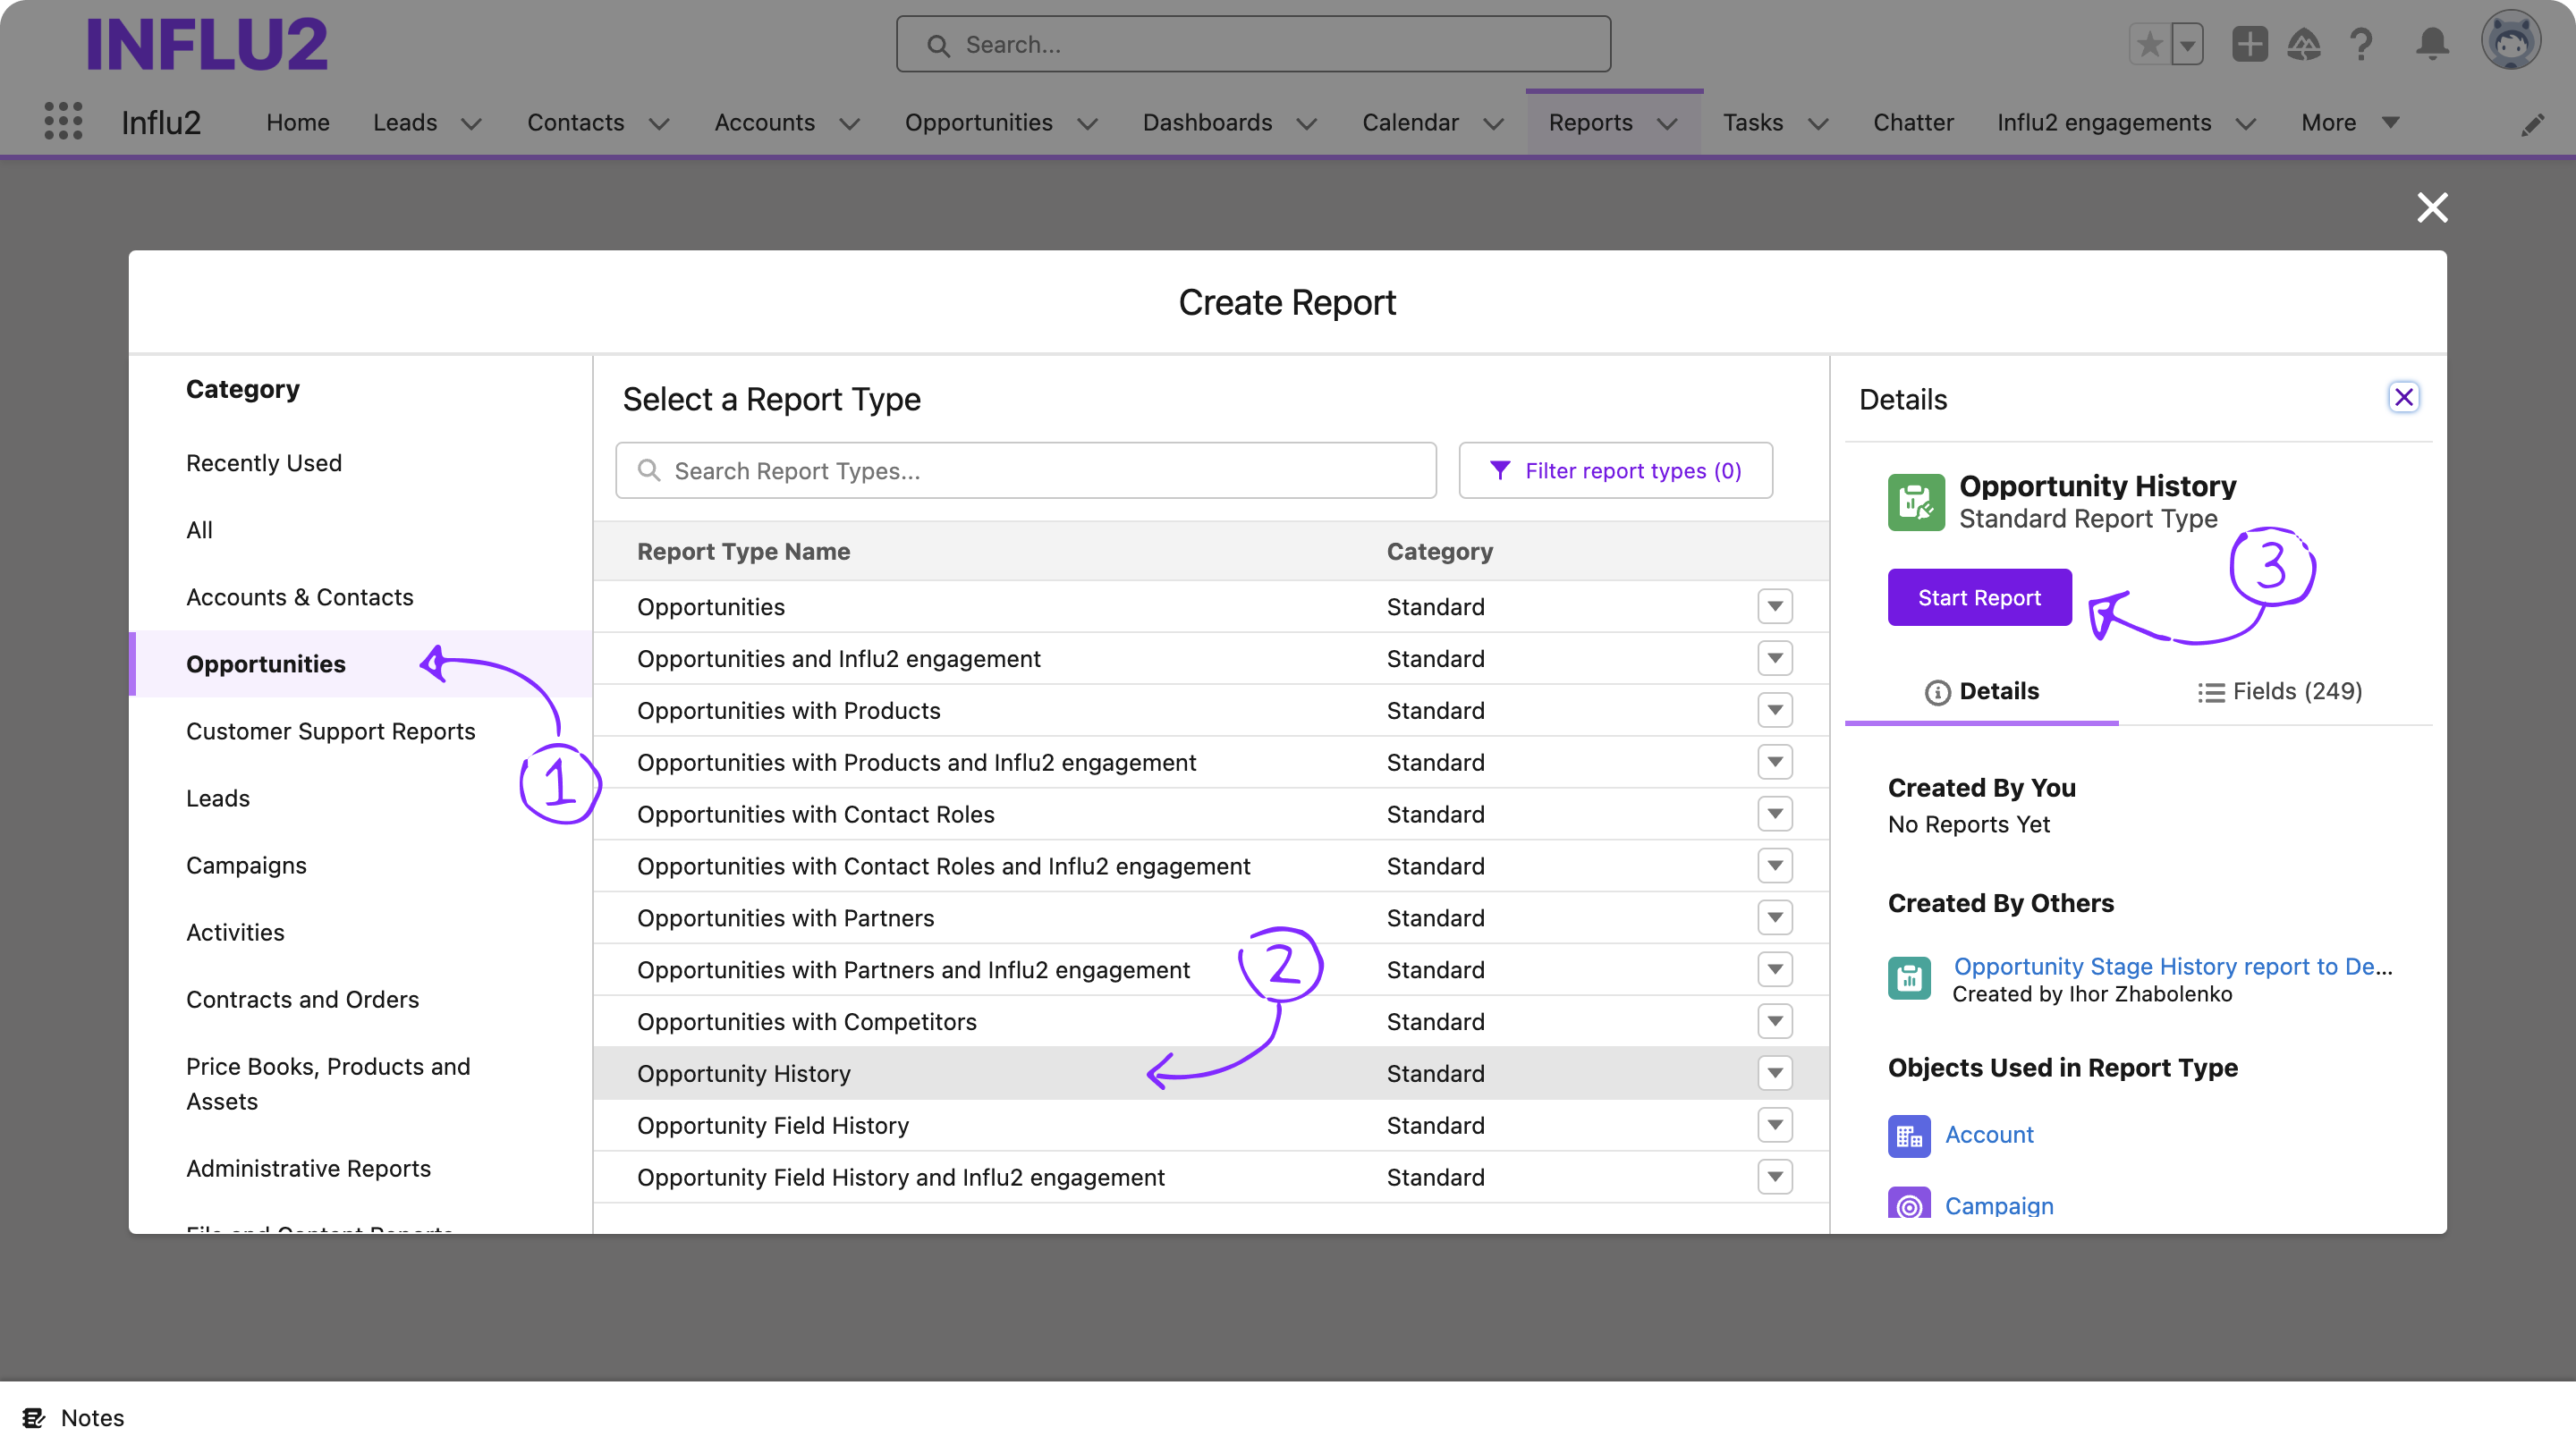This screenshot has width=2576, height=1453.
Task: Sort by Report Type Name column header
Action: click(x=743, y=551)
